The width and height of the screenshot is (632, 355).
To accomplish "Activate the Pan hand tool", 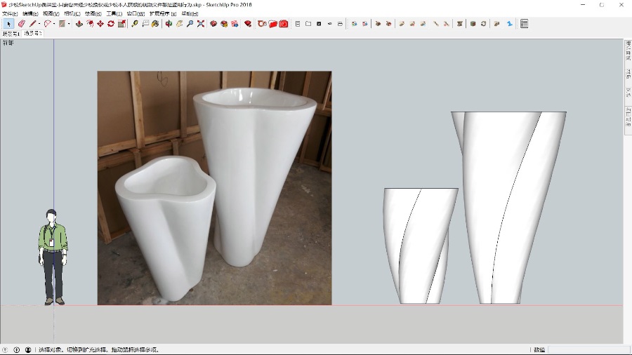I will pyautogui.click(x=179, y=24).
